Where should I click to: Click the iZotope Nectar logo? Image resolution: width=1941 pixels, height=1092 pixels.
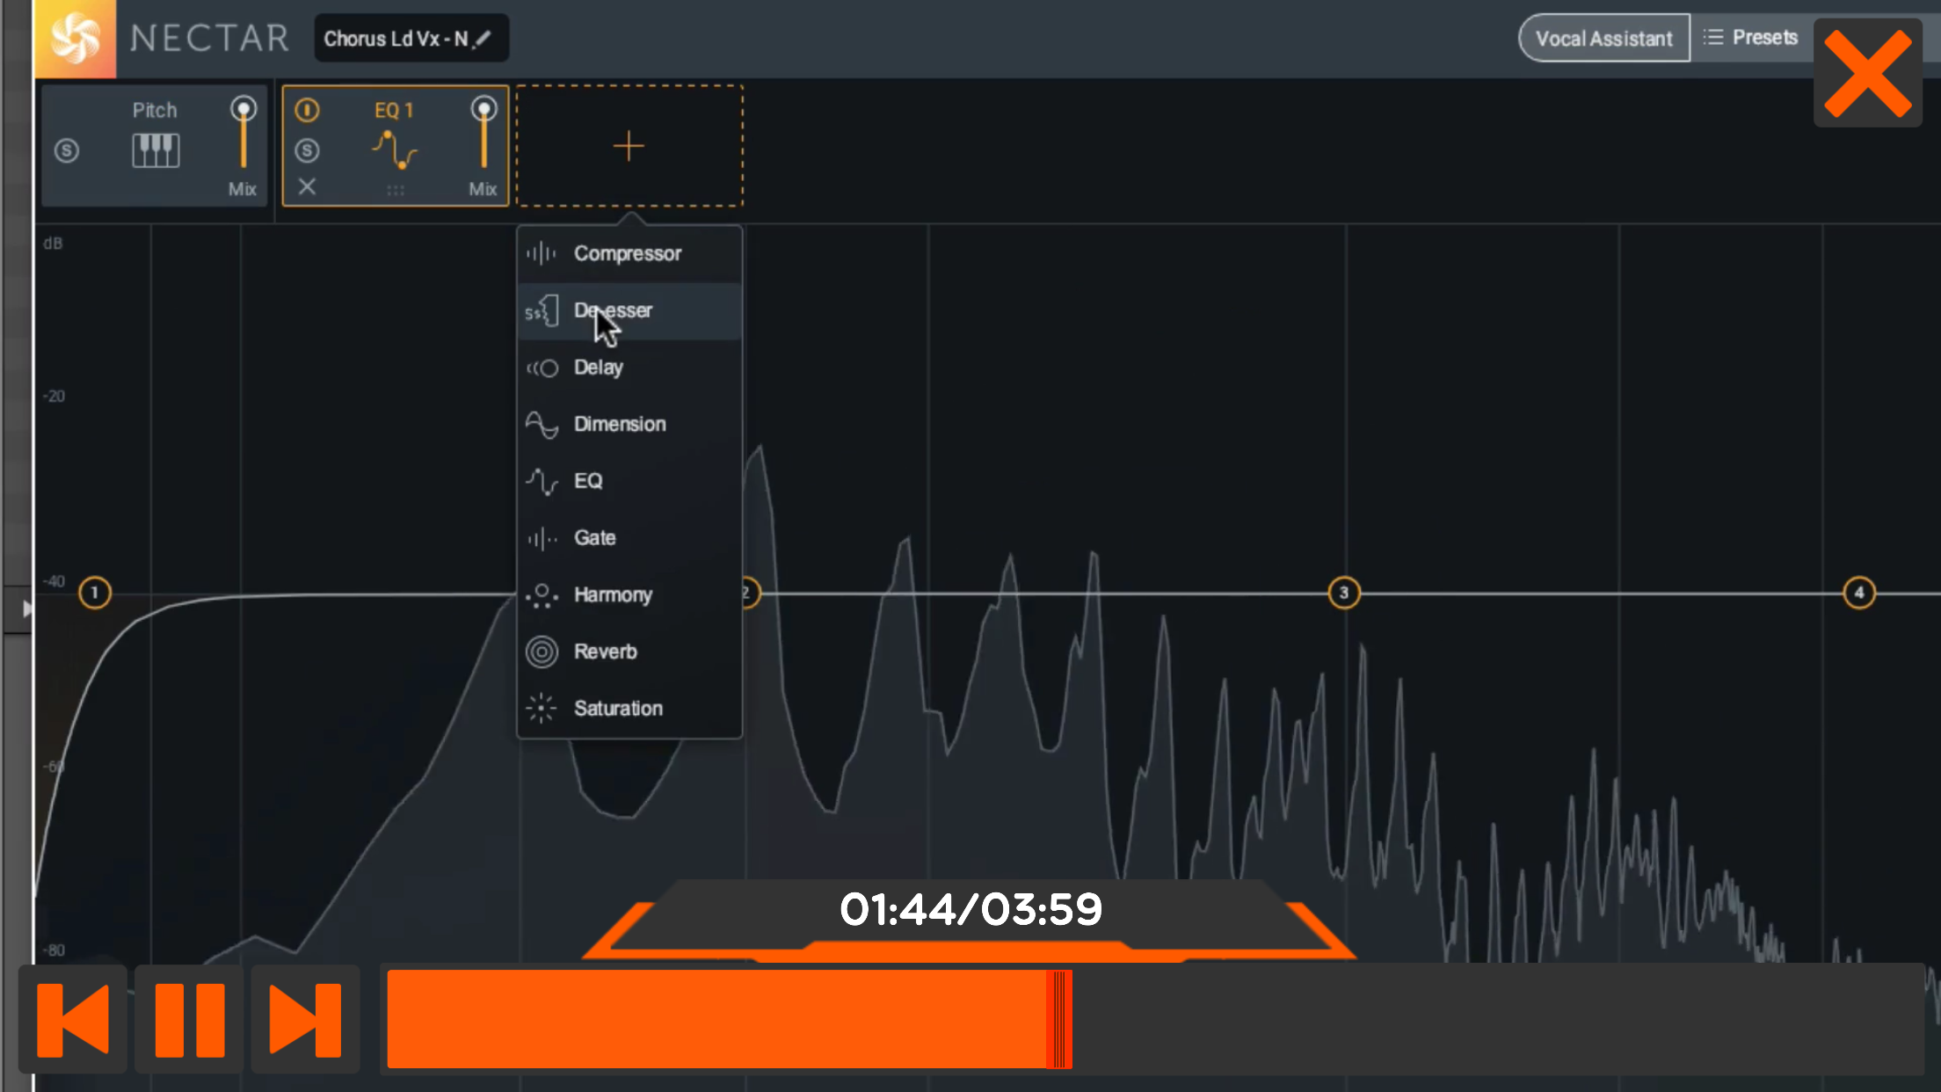pos(75,39)
